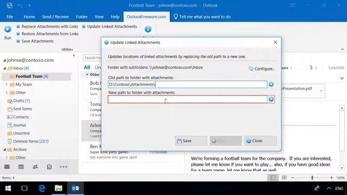
Task: Open the Home tab
Action: [29, 17]
